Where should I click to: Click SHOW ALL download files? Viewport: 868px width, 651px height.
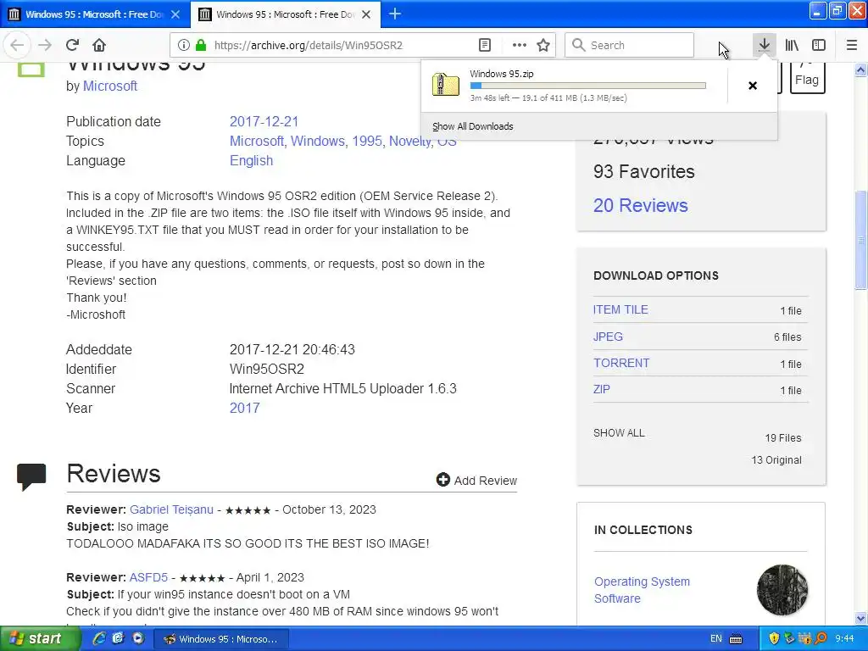[x=619, y=433]
